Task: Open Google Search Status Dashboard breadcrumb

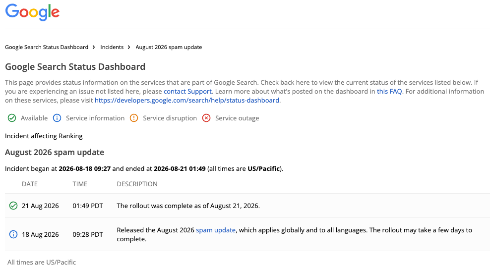Action: (47, 47)
